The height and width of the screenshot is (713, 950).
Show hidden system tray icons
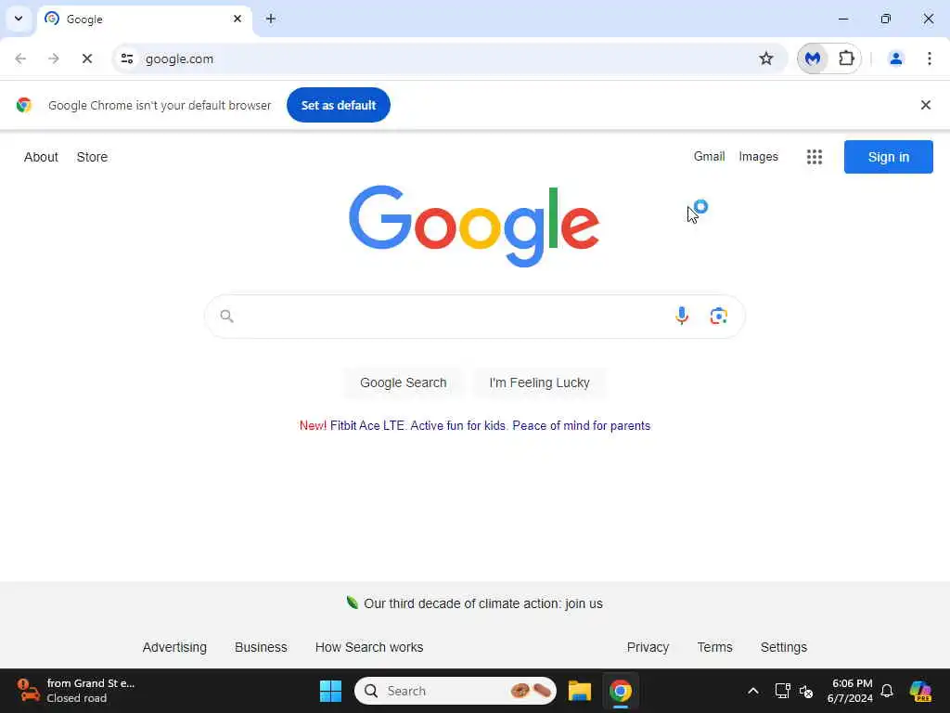pos(753,691)
